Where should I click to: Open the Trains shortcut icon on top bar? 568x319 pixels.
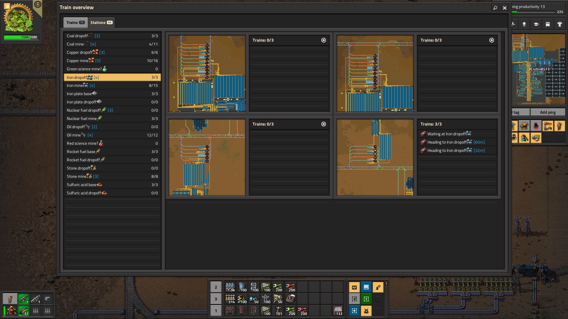tap(548, 24)
